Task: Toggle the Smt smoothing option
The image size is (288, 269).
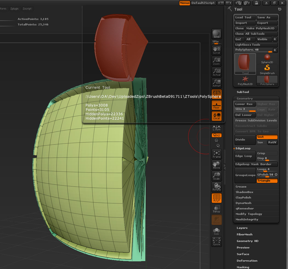Action: click(x=267, y=137)
